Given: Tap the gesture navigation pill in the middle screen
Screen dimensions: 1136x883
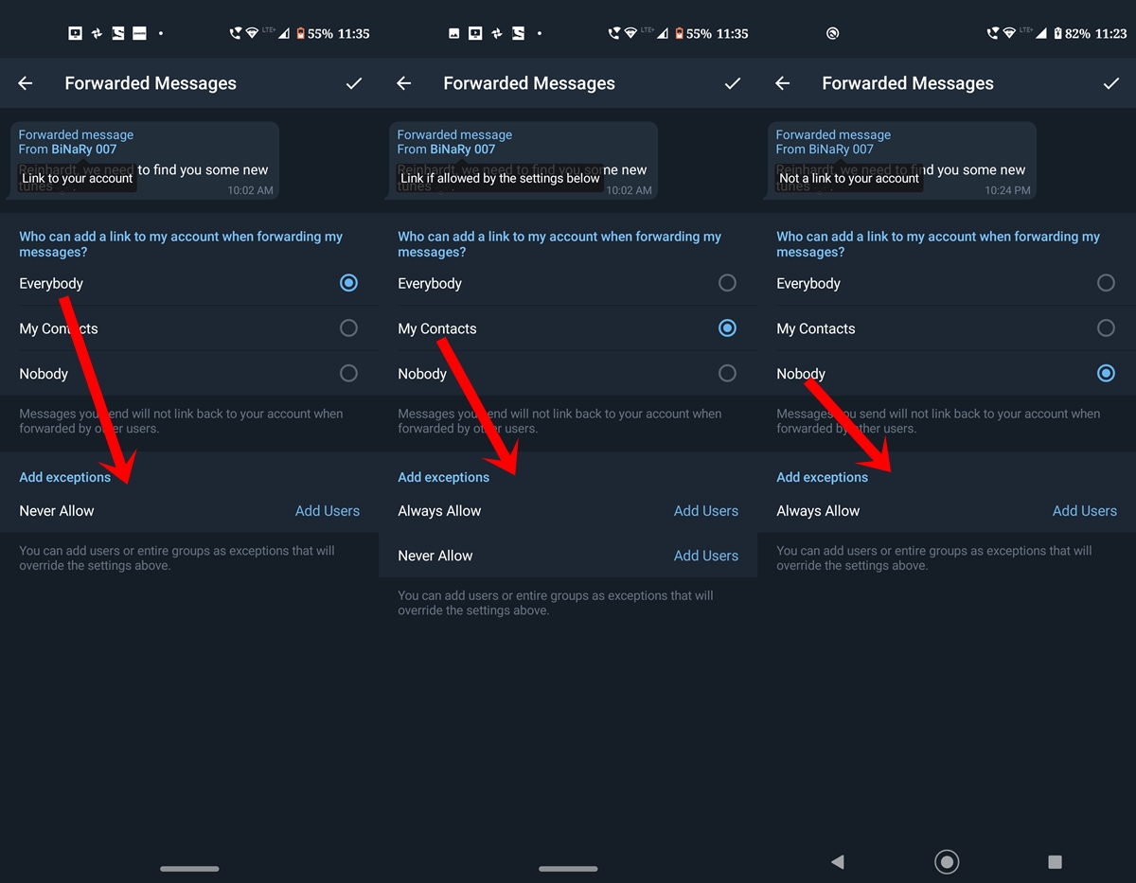Looking at the screenshot, I should pyautogui.click(x=568, y=869).
